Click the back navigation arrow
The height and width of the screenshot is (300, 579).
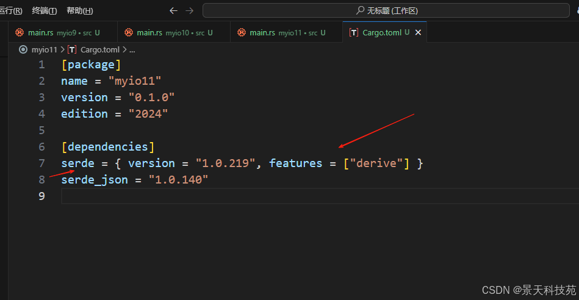click(173, 11)
